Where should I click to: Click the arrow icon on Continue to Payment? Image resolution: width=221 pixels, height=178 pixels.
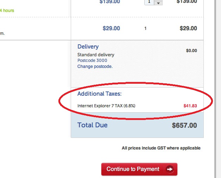point(170,169)
